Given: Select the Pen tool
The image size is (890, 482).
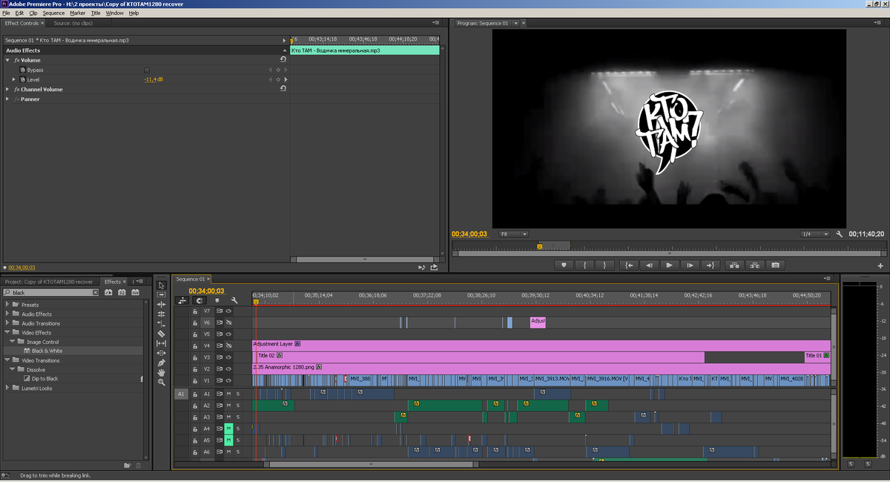Looking at the screenshot, I should pos(161,363).
